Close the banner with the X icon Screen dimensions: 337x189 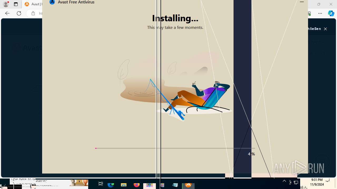click(x=325, y=29)
